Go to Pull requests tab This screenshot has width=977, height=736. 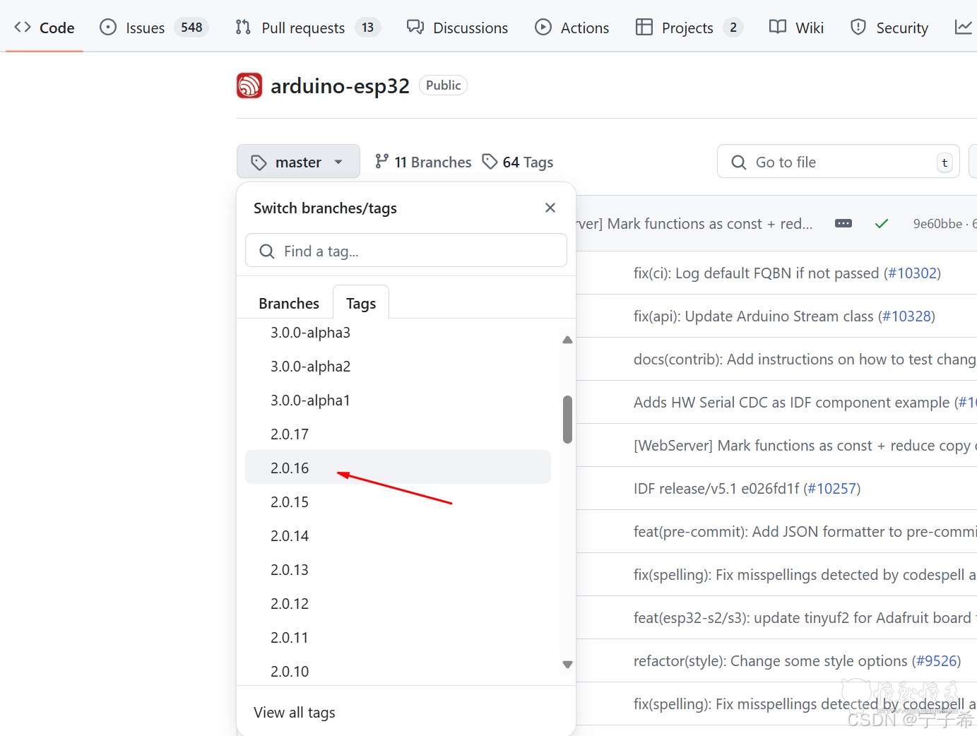[307, 28]
